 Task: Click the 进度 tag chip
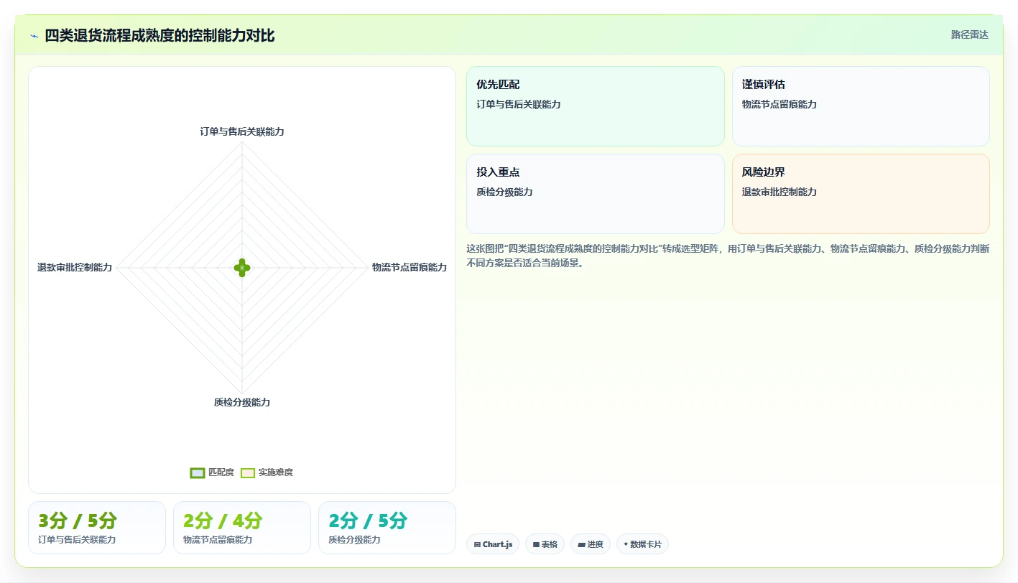pyautogui.click(x=591, y=544)
